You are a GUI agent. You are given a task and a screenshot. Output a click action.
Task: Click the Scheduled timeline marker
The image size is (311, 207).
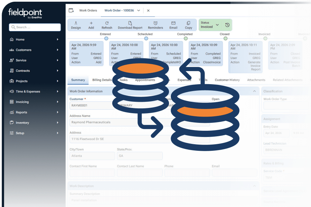click(x=146, y=38)
